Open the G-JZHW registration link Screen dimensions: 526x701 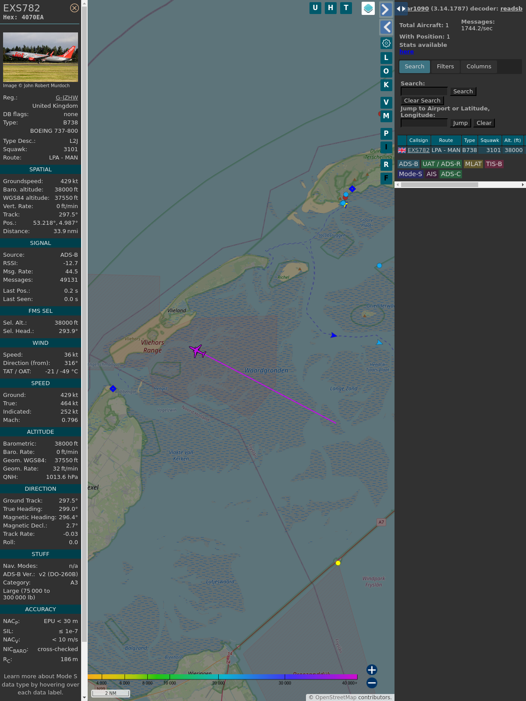pyautogui.click(x=67, y=98)
